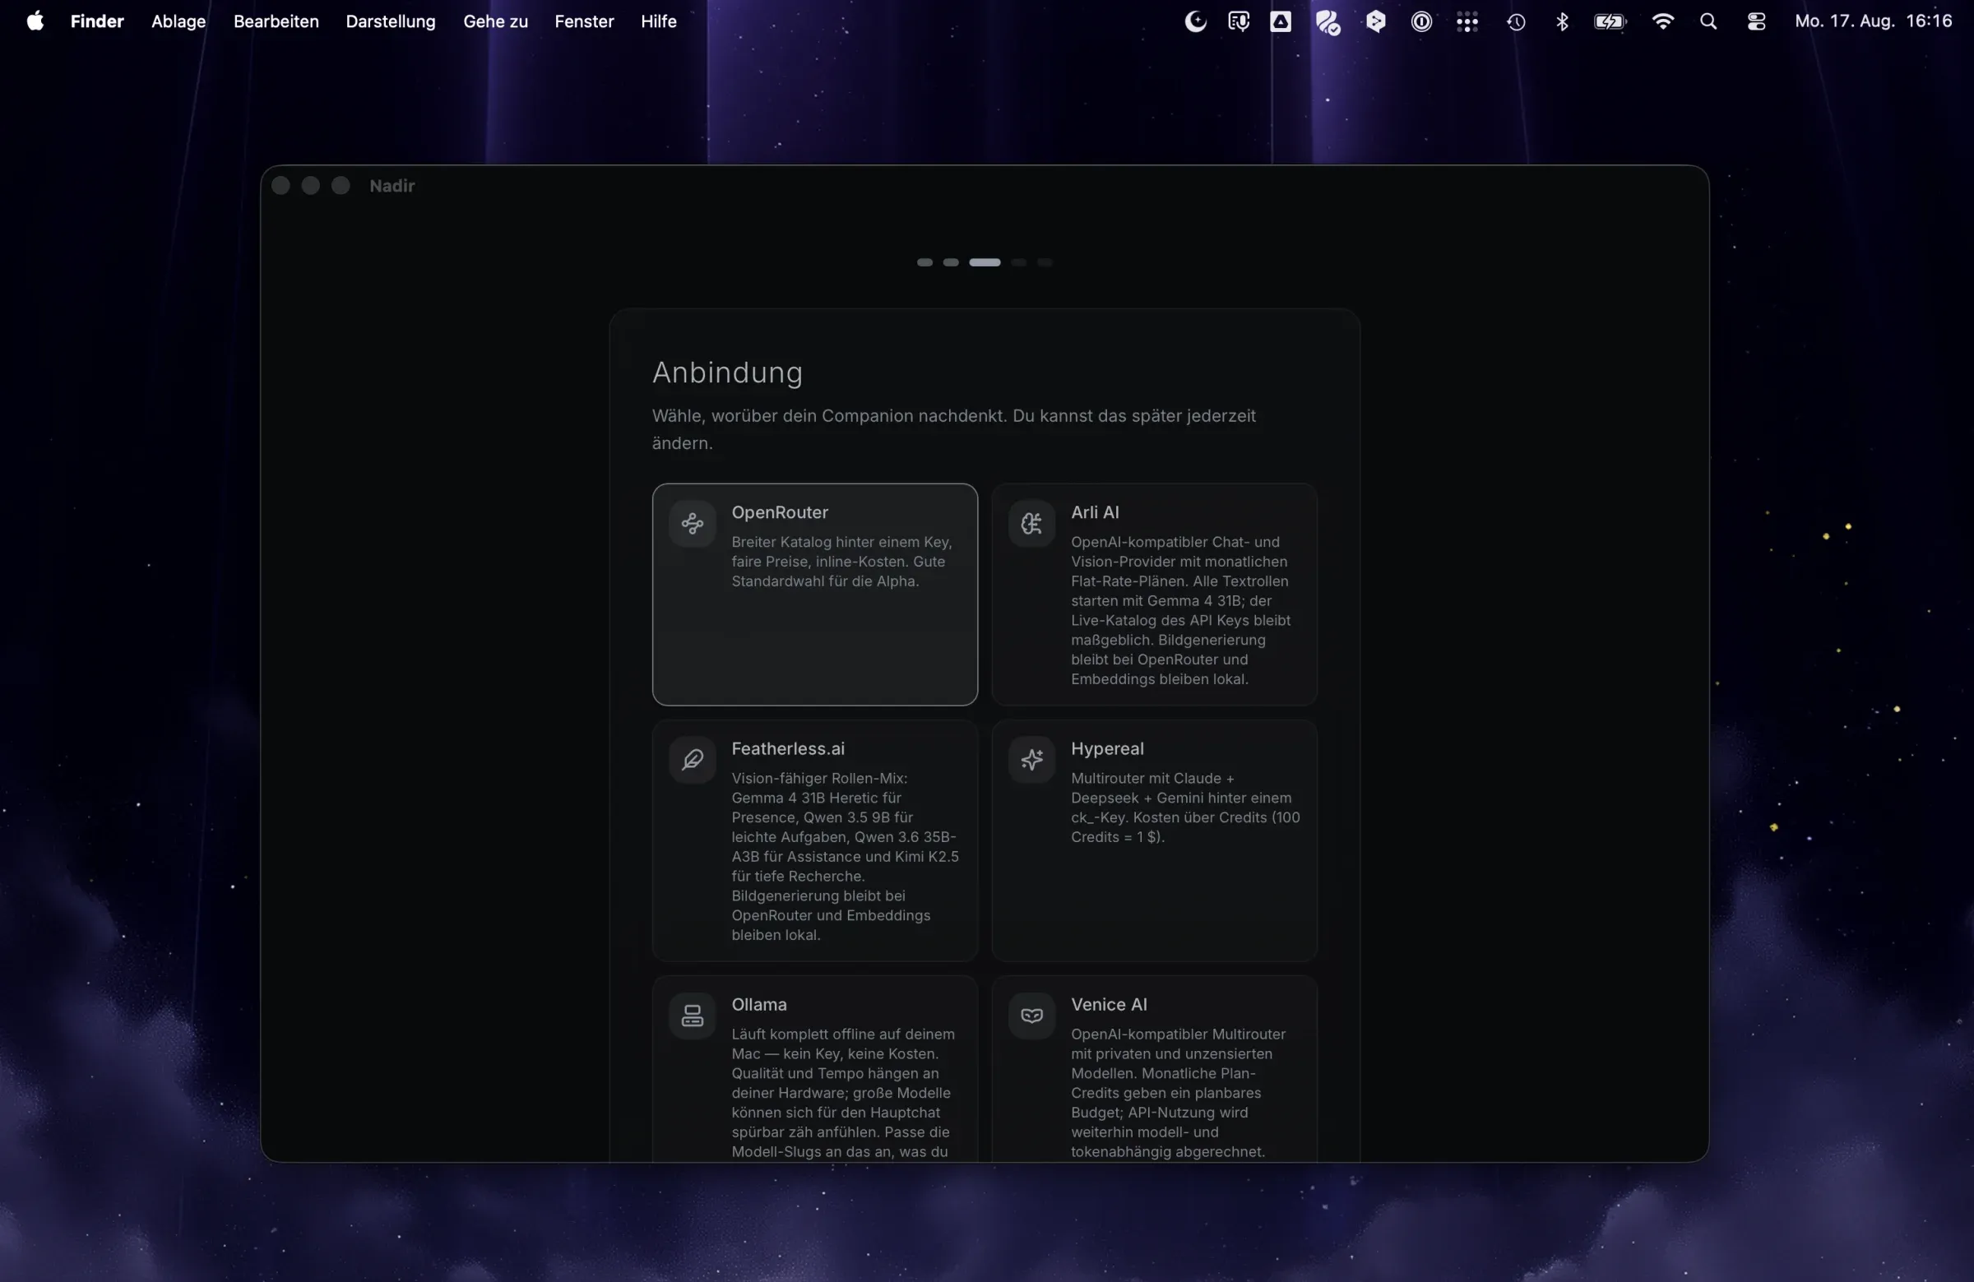1974x1282 pixels.
Task: Click the Anbindung heading
Action: pos(727,373)
